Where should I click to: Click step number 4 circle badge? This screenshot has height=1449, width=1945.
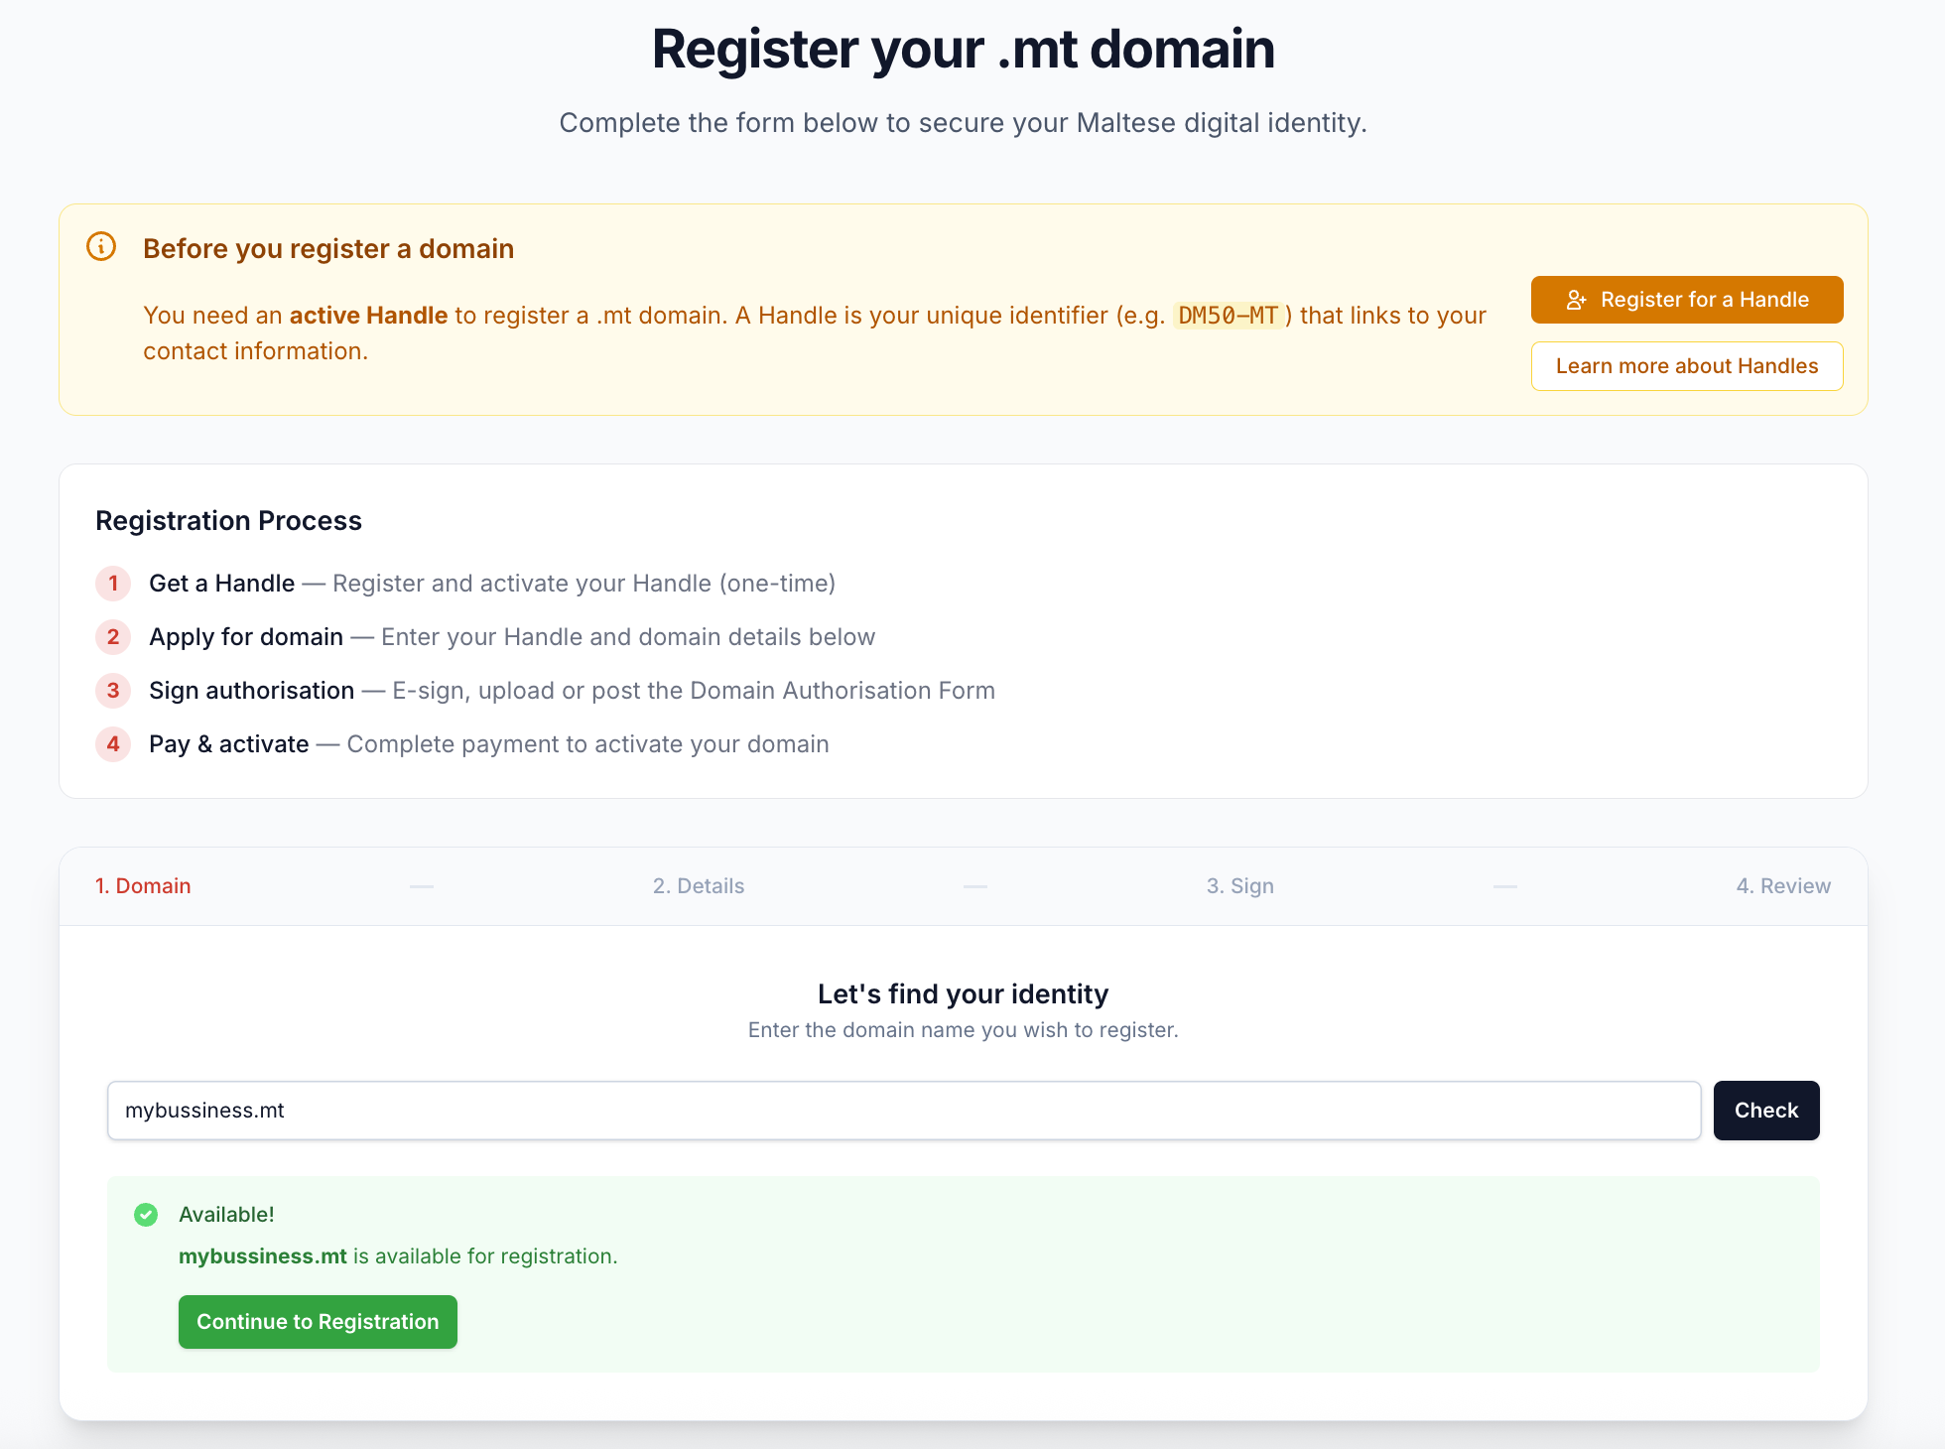point(113,744)
